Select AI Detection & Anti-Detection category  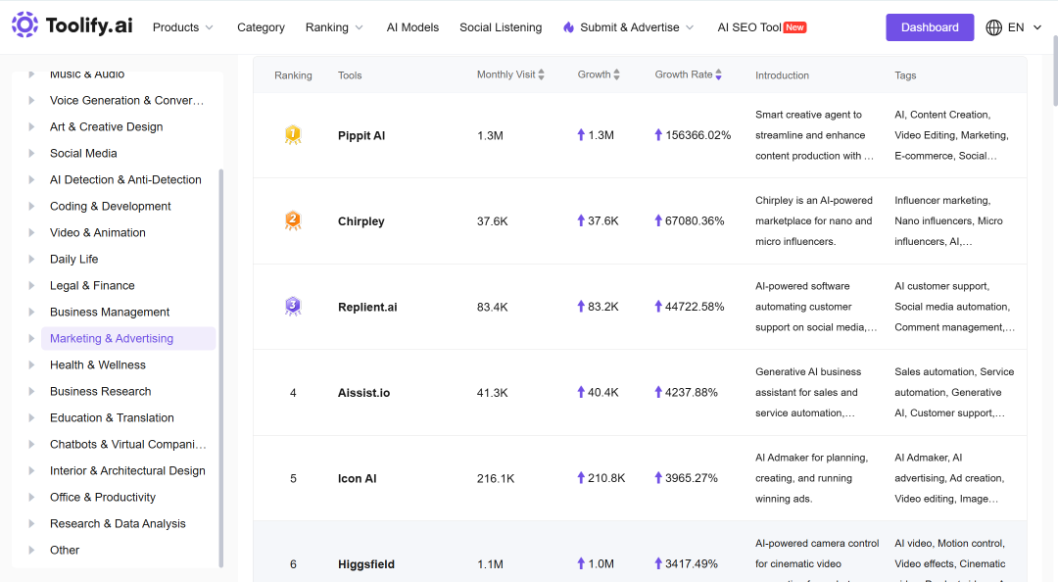click(125, 179)
